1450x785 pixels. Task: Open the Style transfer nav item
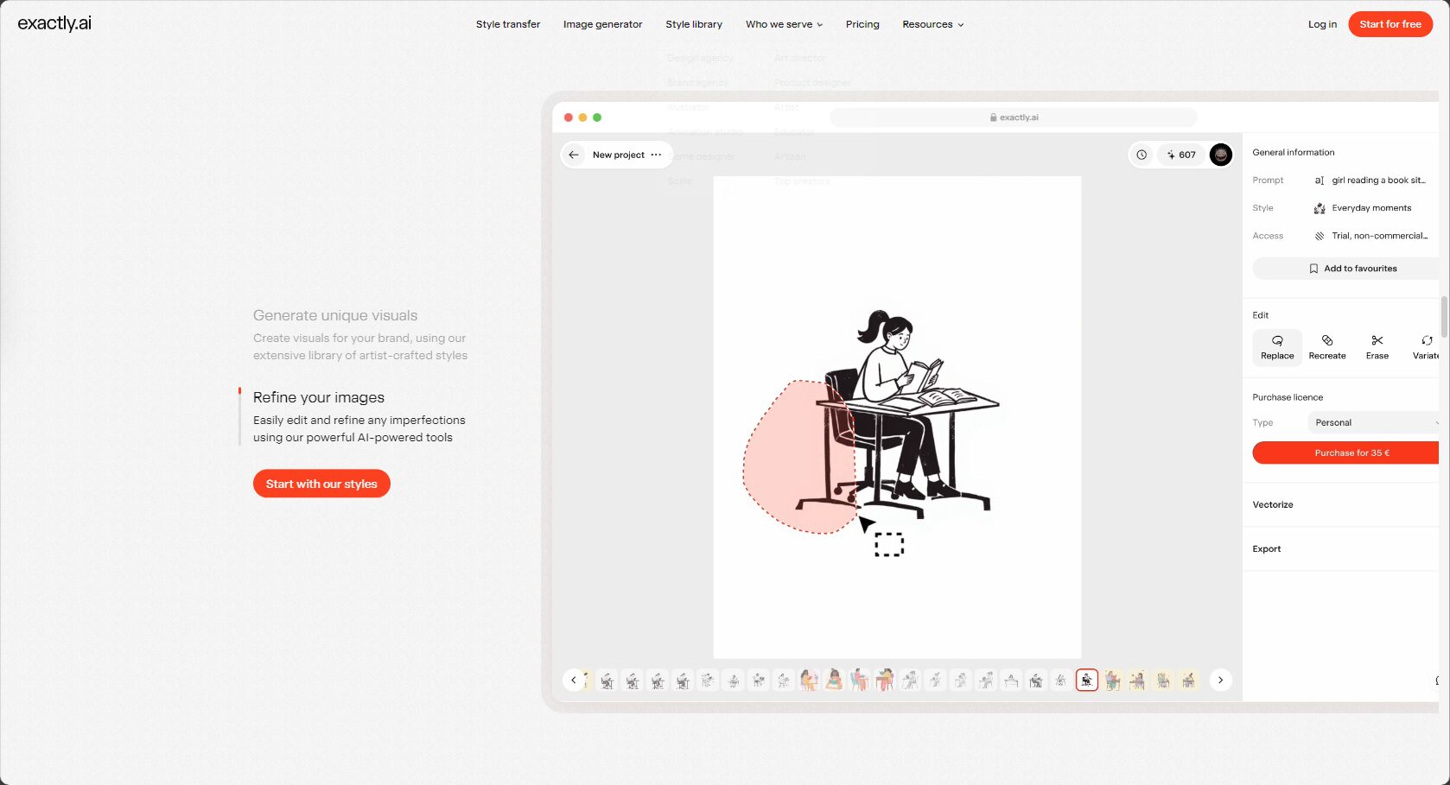tap(508, 24)
